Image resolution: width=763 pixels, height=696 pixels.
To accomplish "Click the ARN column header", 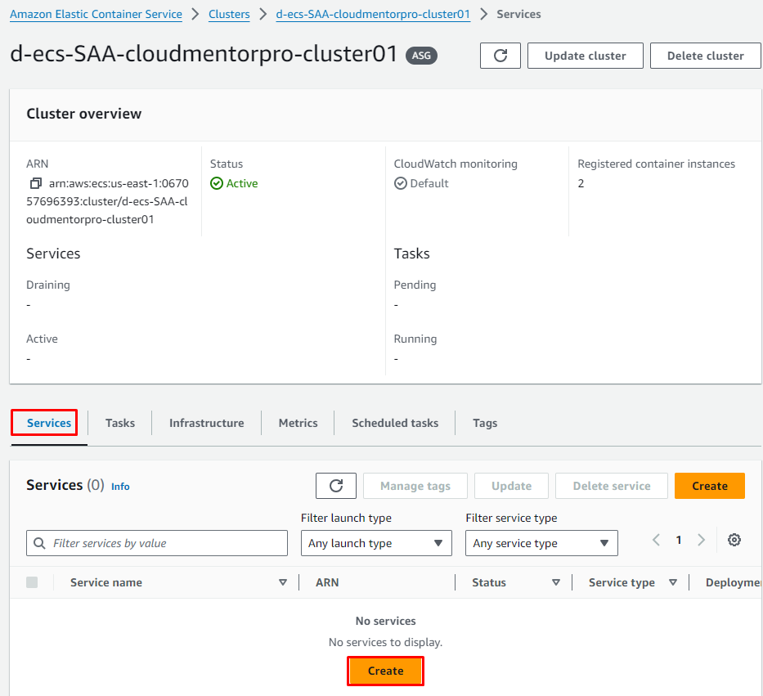I will (x=327, y=582).
